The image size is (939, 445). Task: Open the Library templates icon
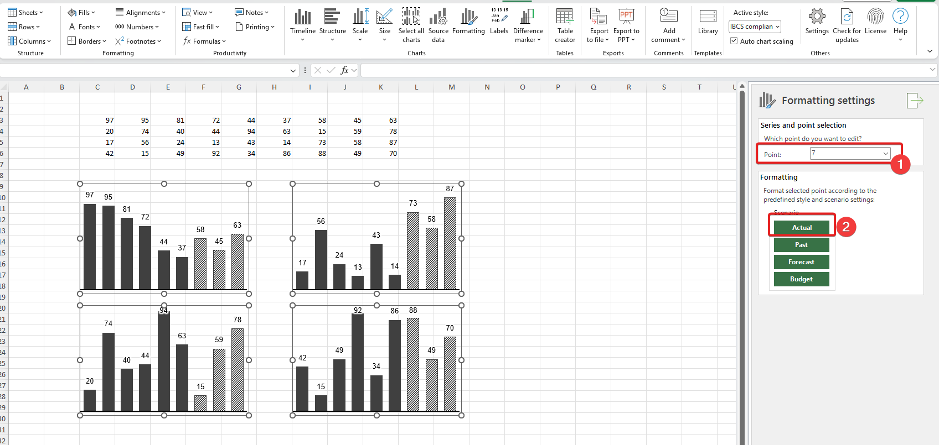(708, 18)
